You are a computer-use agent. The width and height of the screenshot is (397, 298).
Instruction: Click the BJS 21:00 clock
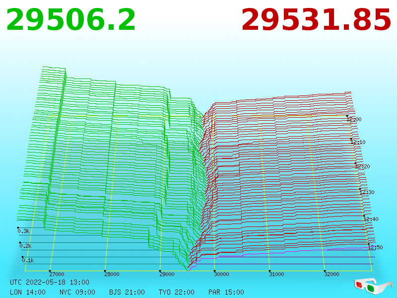127,292
